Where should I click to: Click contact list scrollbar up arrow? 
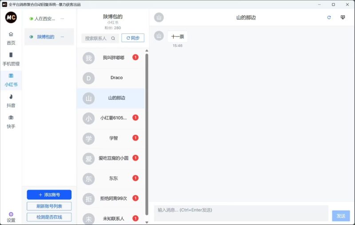click(x=147, y=51)
